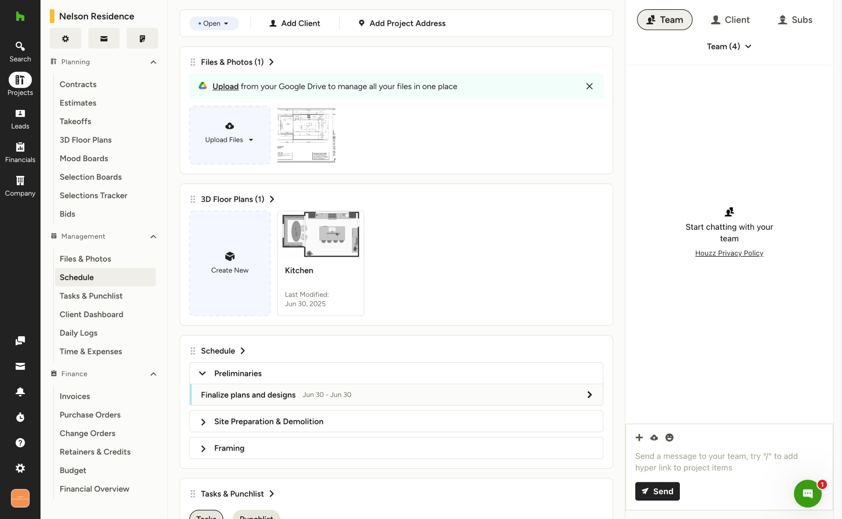Expand the Team (4) members dropdown
Viewport: 842px width, 519px height.
(729, 46)
